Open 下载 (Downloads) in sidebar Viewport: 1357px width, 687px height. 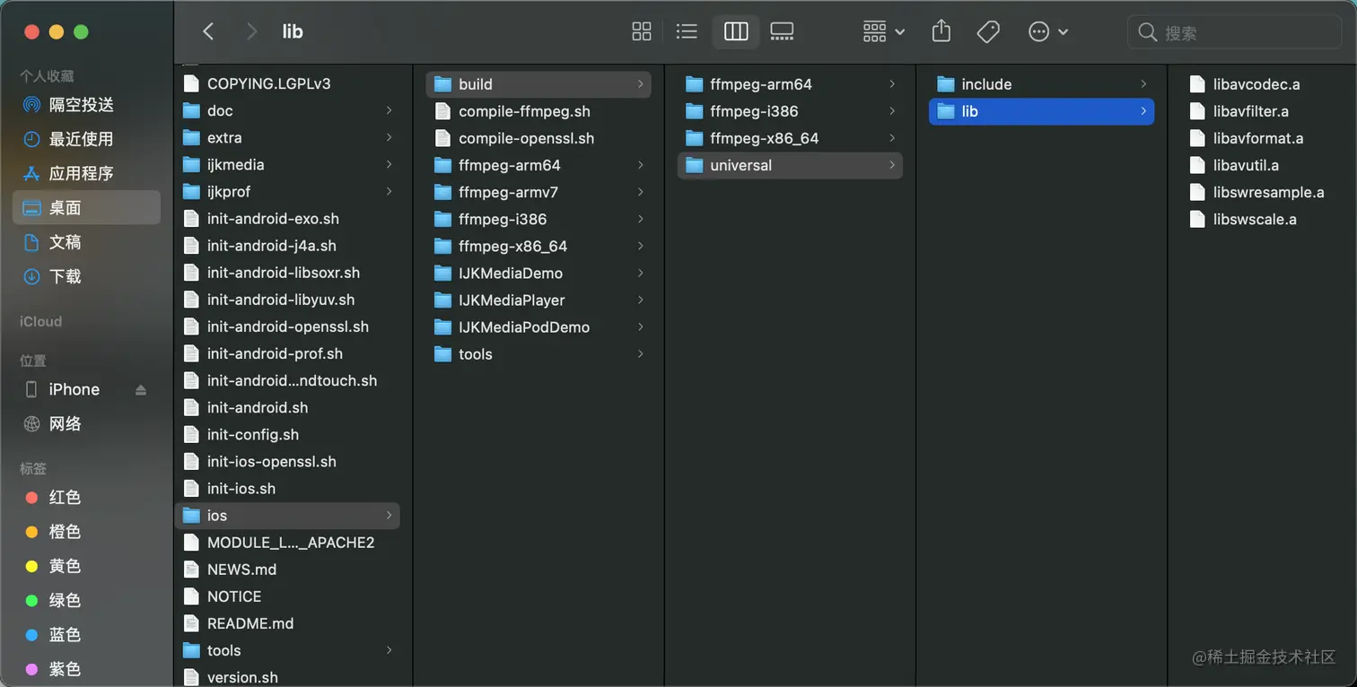86,276
